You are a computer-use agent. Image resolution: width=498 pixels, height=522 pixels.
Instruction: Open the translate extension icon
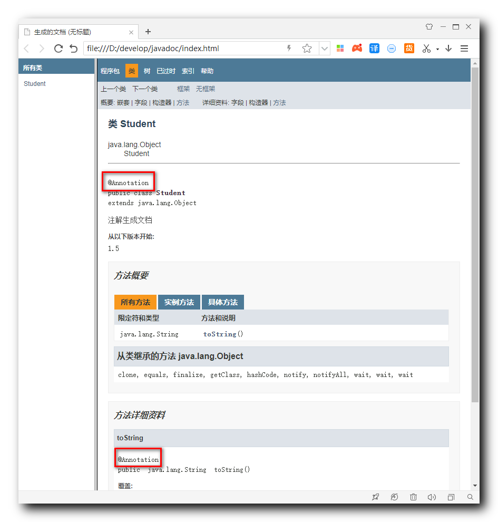coord(374,49)
